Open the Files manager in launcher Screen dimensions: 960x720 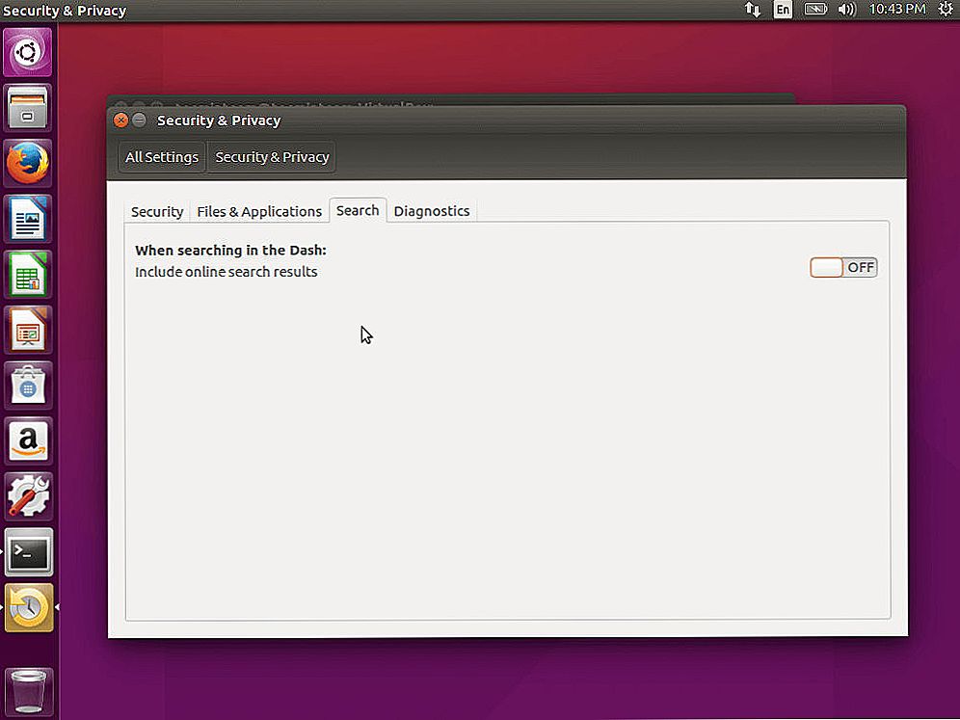(x=28, y=108)
